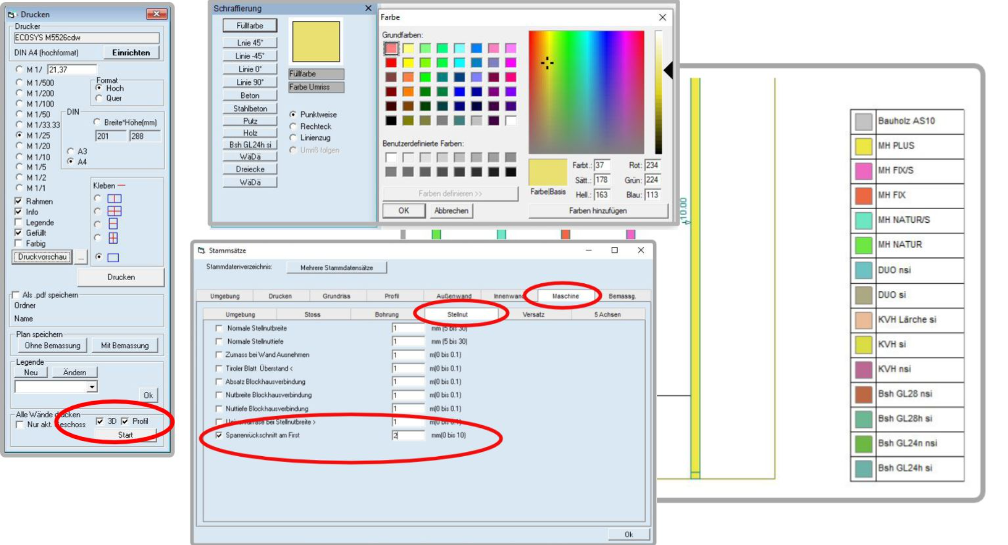Image resolution: width=1008 pixels, height=545 pixels.
Task: Select the first custom color slot
Action: point(391,157)
